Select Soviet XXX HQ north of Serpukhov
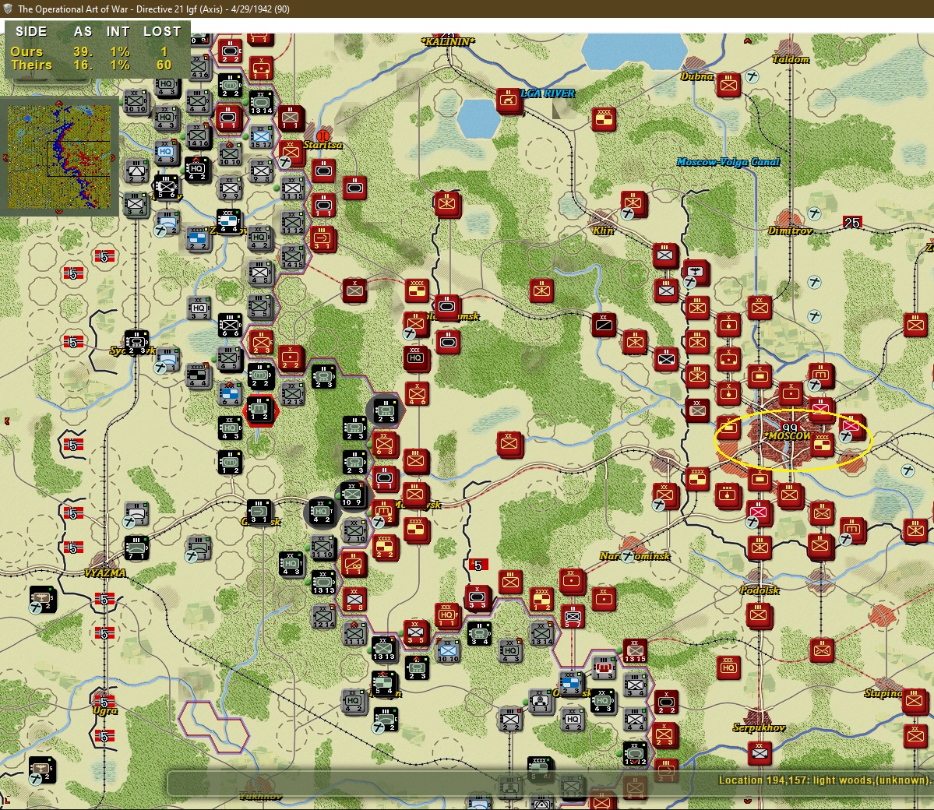 click(728, 667)
